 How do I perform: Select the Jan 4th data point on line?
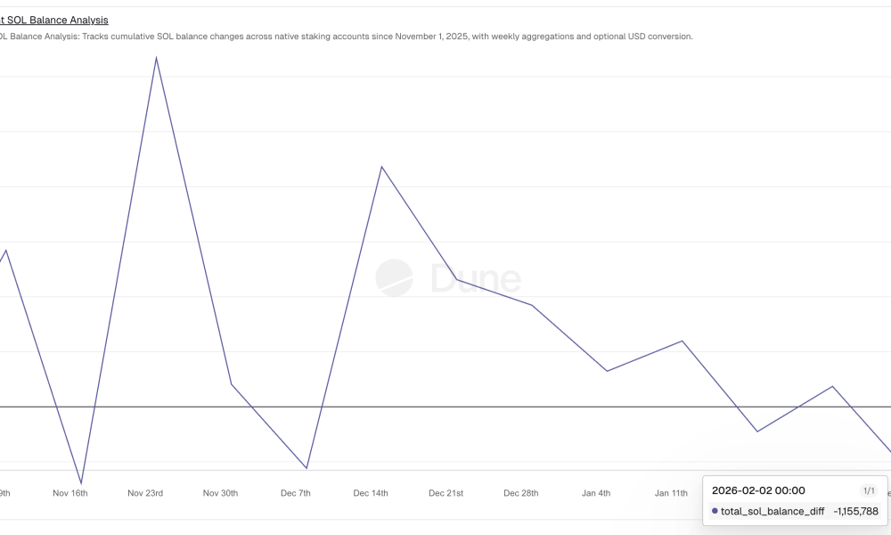click(607, 371)
